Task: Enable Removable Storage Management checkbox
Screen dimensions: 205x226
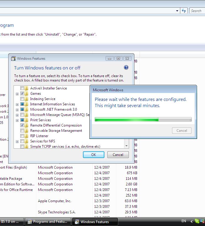Action: click(22, 130)
